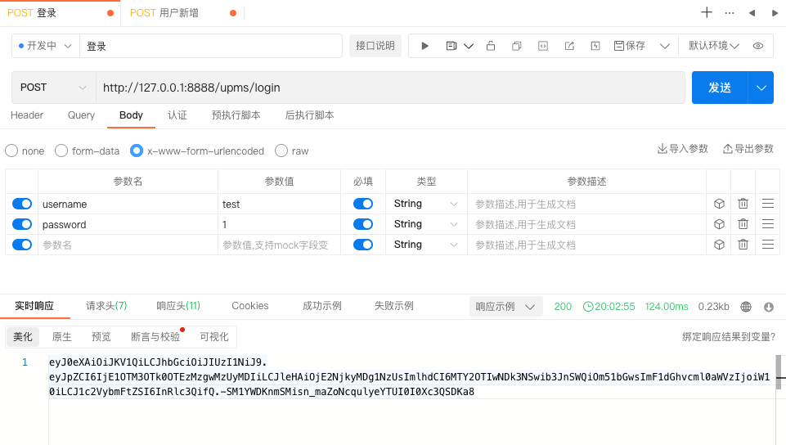Click the download response icon

769,307
